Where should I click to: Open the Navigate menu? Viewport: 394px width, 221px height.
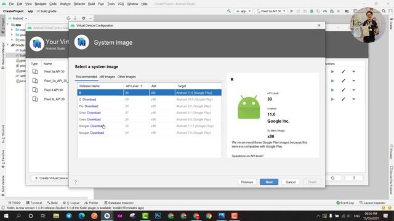pos(41,4)
